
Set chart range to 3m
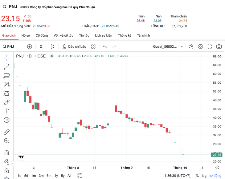(41, 176)
